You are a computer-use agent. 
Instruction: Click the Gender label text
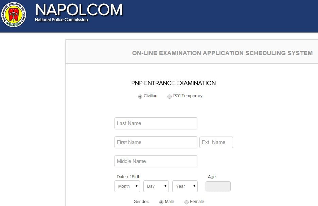(x=141, y=202)
